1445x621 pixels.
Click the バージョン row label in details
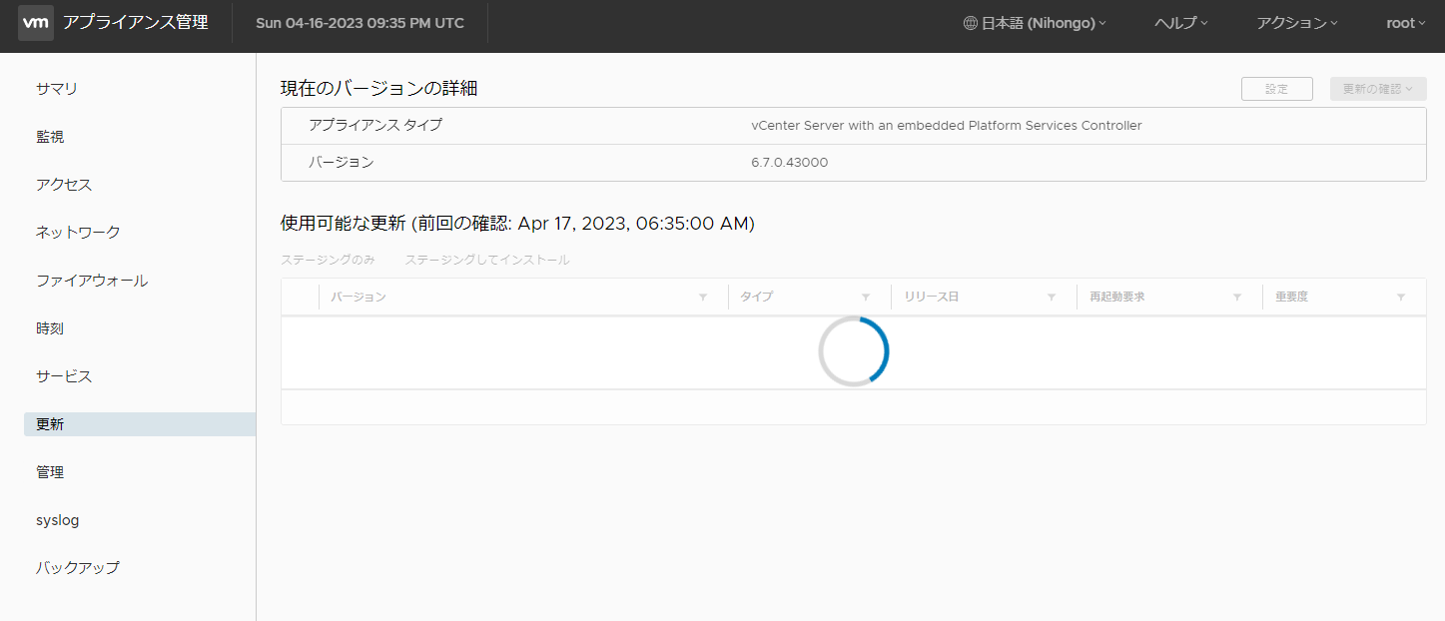(342, 163)
